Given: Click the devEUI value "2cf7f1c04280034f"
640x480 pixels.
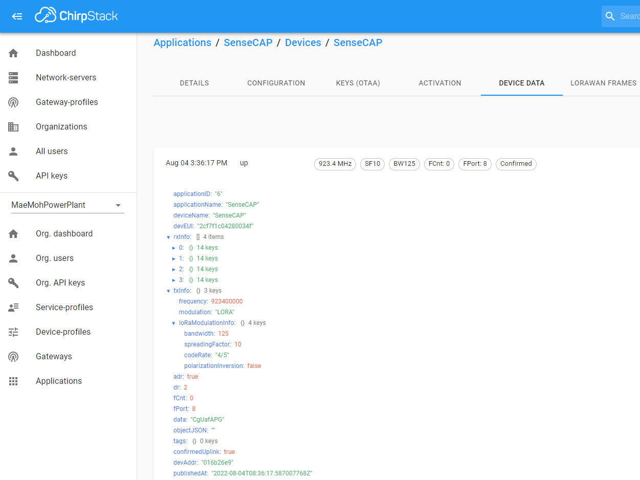Looking at the screenshot, I should (x=226, y=226).
